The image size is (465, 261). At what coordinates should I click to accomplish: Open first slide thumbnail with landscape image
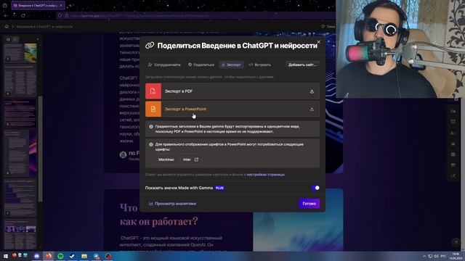click(20, 53)
